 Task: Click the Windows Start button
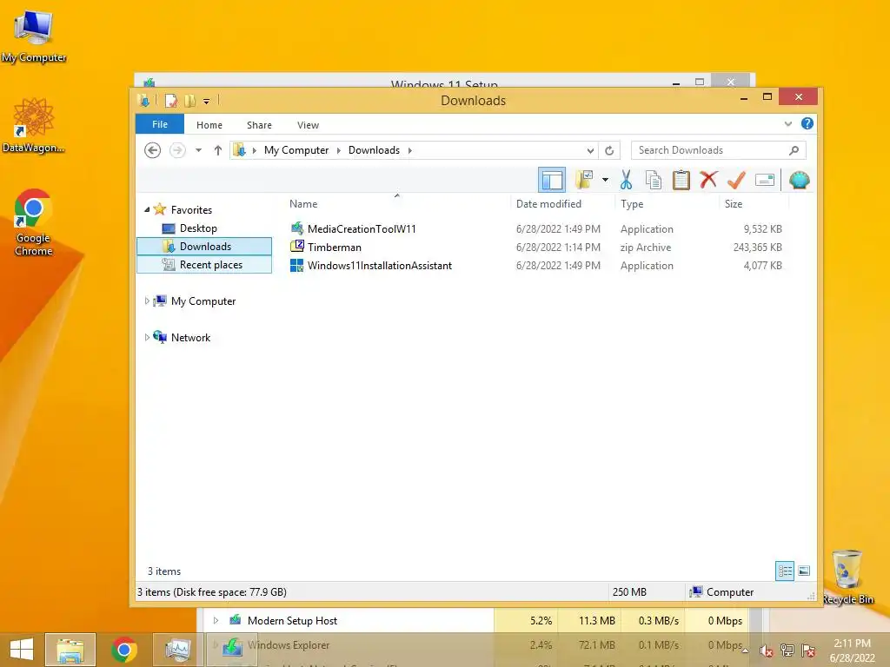(x=22, y=650)
